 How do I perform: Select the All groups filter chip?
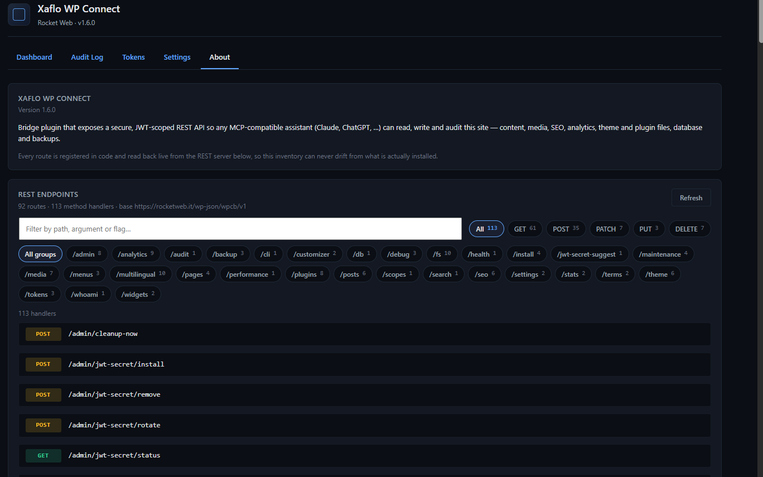pyautogui.click(x=41, y=254)
